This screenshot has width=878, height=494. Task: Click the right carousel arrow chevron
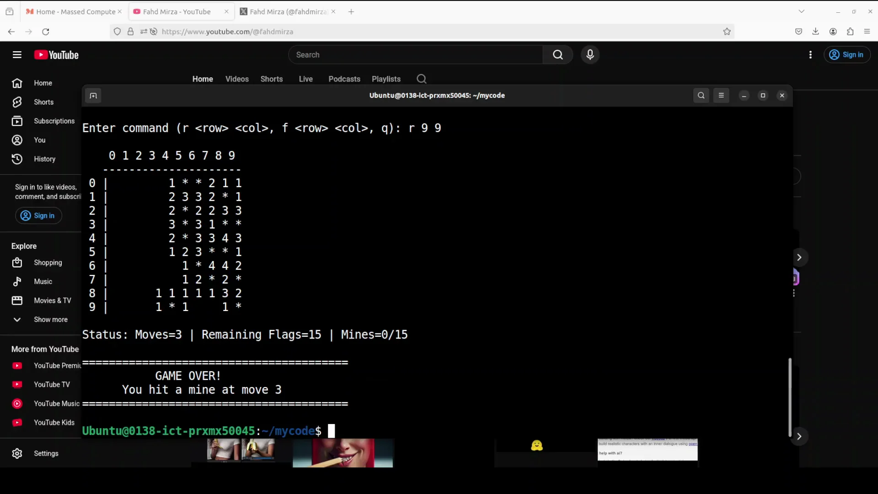click(x=799, y=258)
